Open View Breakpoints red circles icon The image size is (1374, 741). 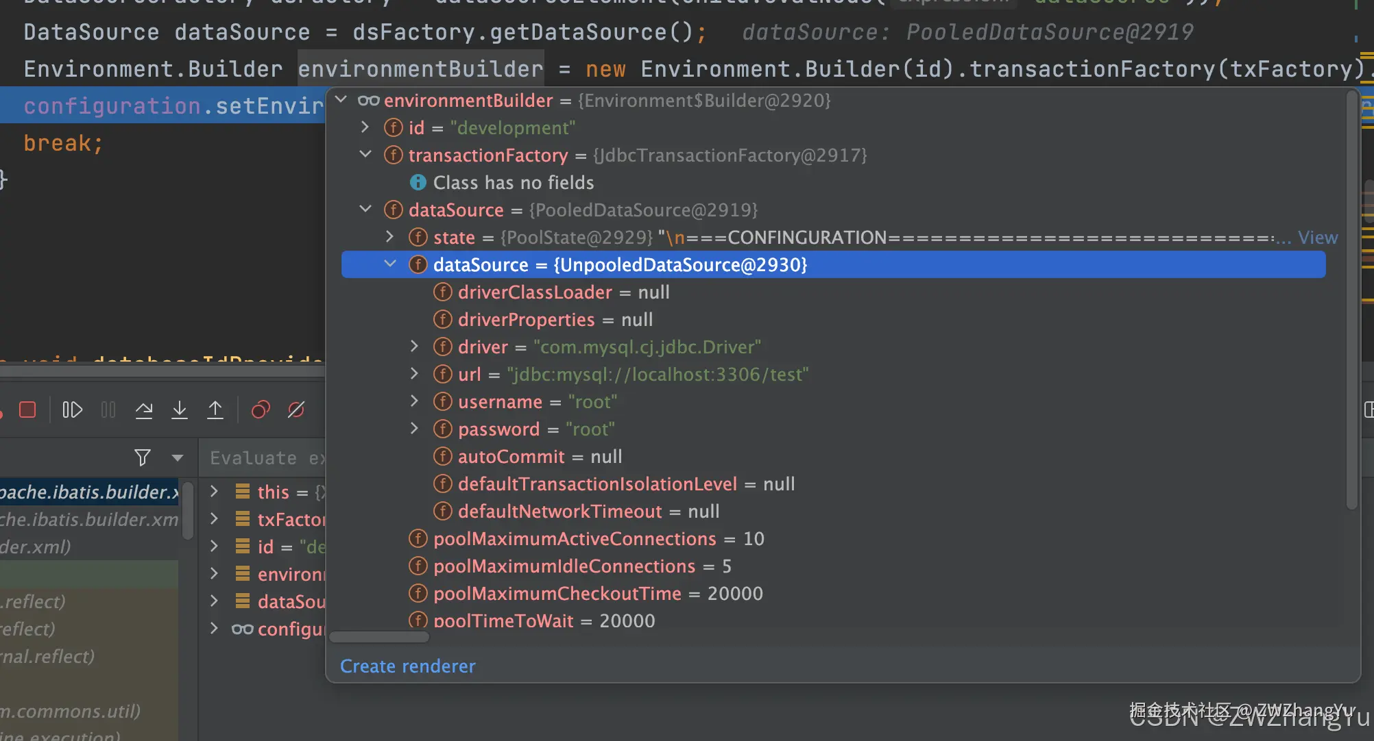coord(261,410)
